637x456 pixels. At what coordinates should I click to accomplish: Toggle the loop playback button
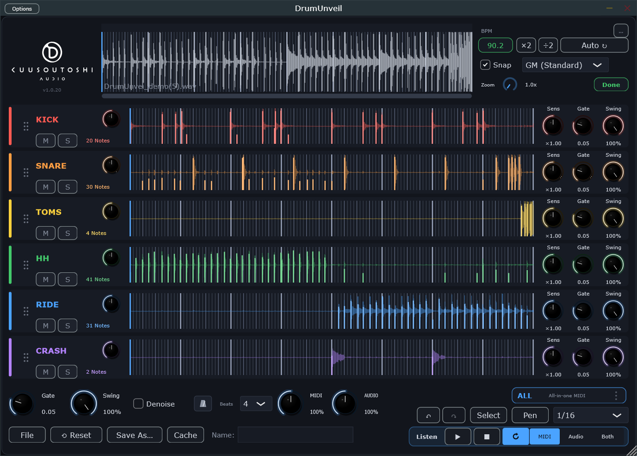tap(515, 437)
